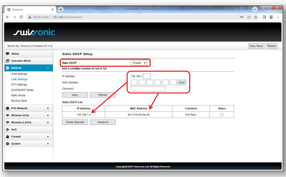Reload the page with browser refresh icon

(21, 17)
